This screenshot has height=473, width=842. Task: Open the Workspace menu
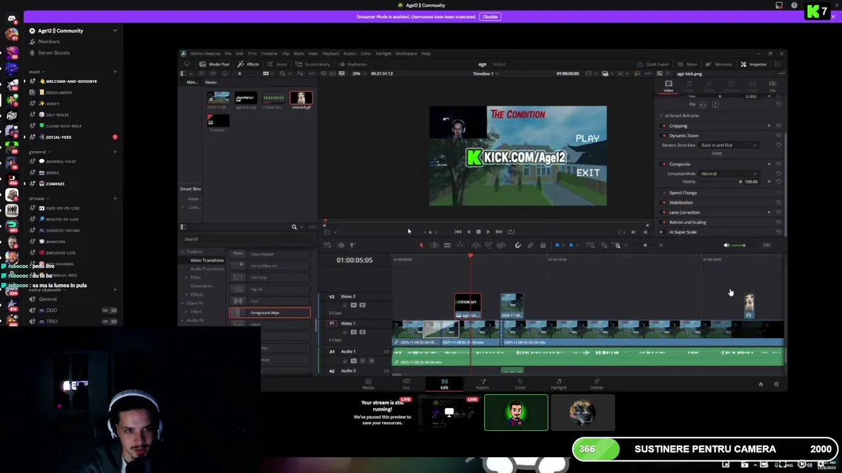point(406,54)
